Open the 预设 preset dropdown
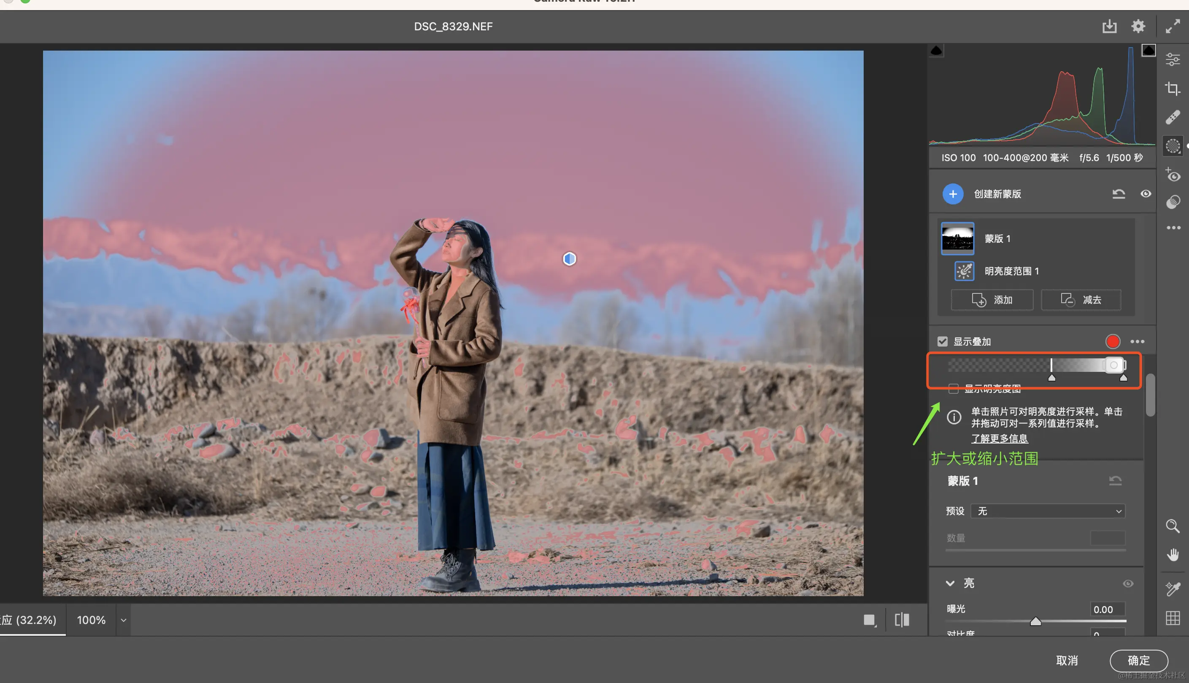Image resolution: width=1189 pixels, height=683 pixels. point(1048,511)
